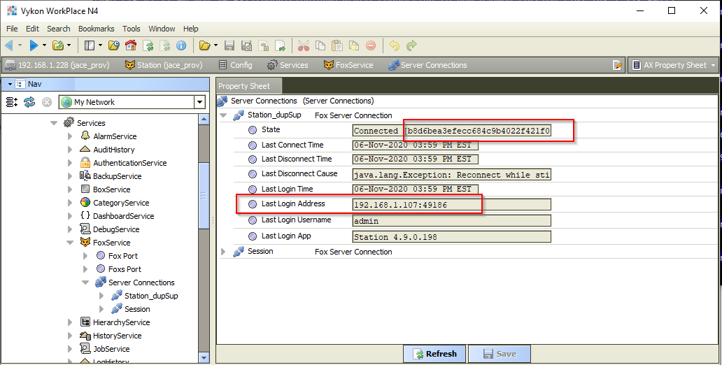Collapse Station_dupSup Fox Server Connection
Image resolution: width=722 pixels, height=365 pixels.
coord(223,115)
